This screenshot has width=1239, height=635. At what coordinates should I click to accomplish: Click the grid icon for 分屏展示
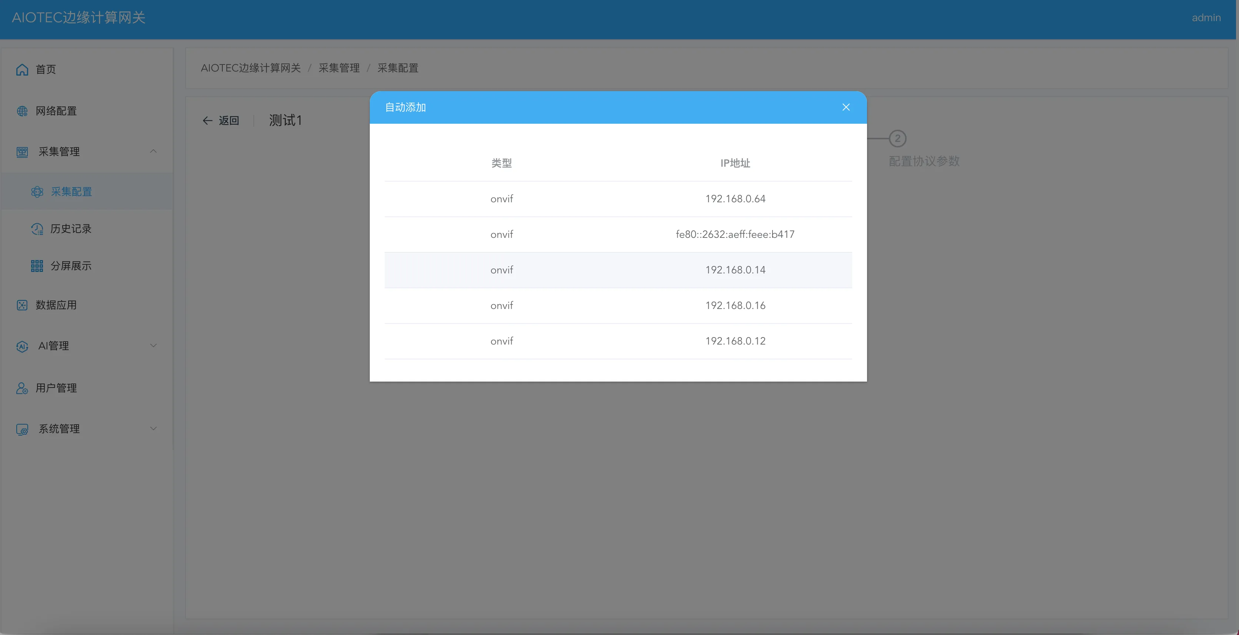tap(37, 266)
